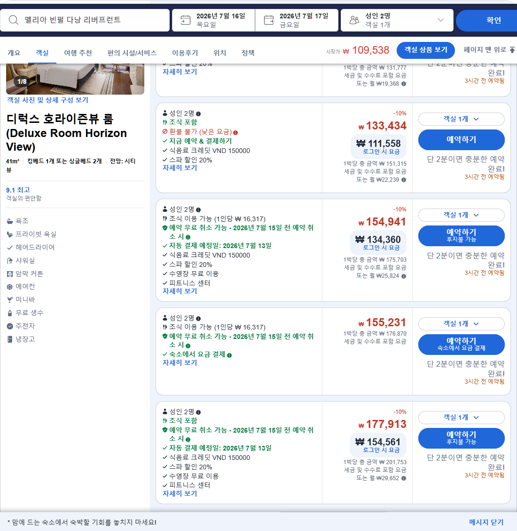Click the 2026년 7월 16일 check-in date field
This screenshot has width=517, height=531.
(x=213, y=20)
